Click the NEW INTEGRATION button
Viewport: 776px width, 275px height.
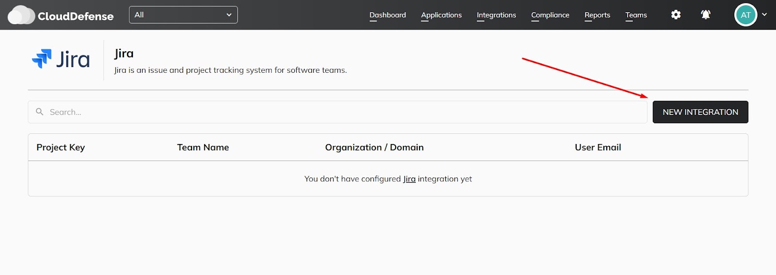tap(700, 112)
